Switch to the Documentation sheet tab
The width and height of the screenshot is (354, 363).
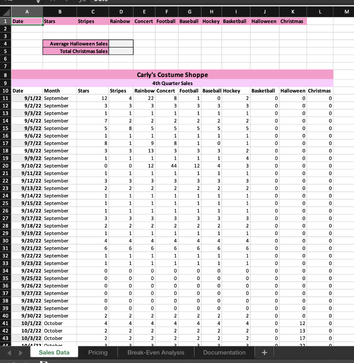224,352
